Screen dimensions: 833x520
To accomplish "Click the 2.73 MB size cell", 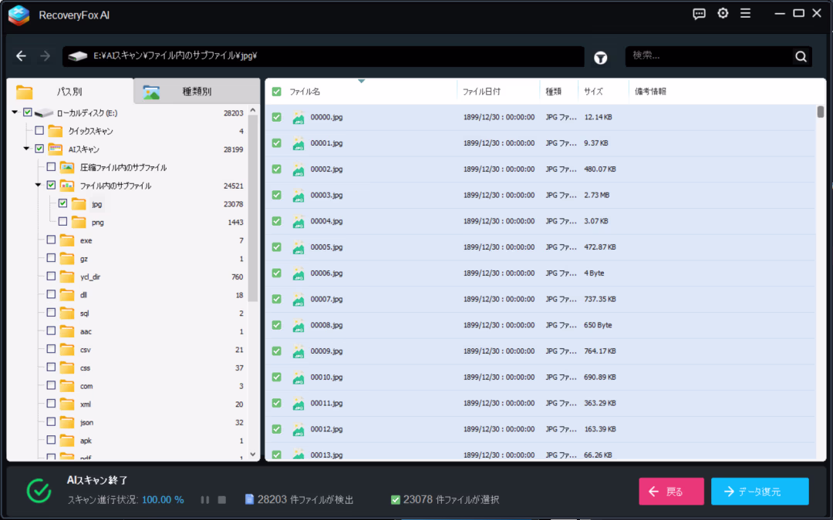I will (x=596, y=195).
